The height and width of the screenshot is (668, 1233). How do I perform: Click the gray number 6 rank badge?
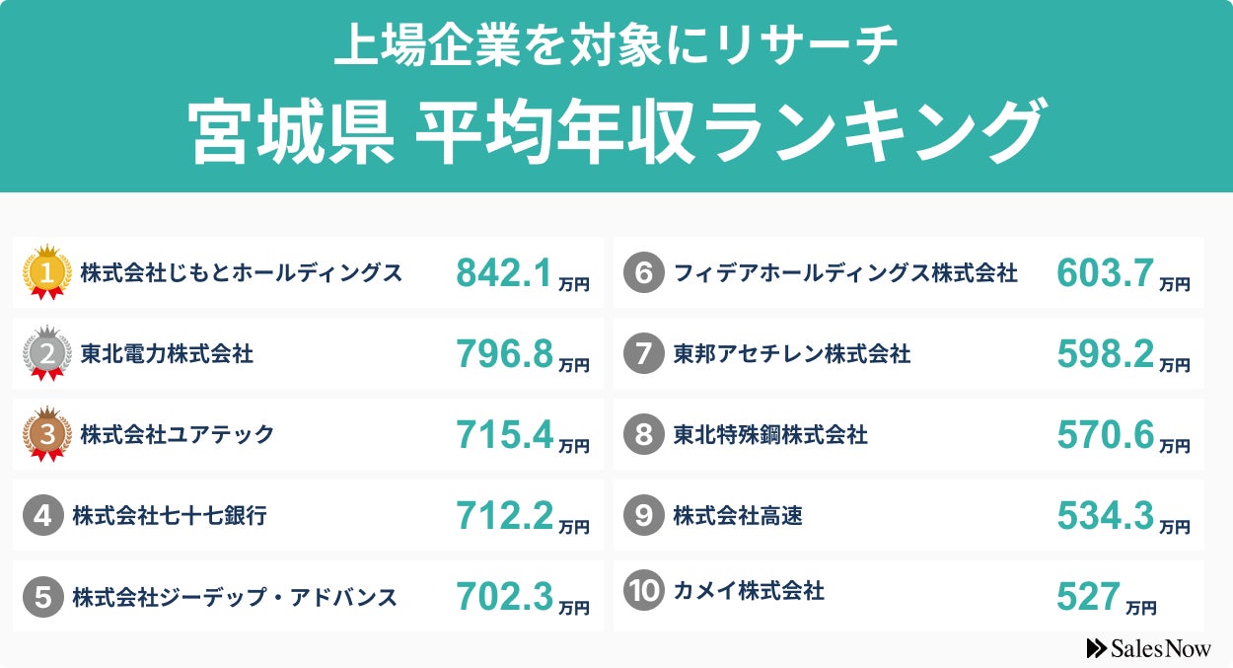click(x=644, y=273)
